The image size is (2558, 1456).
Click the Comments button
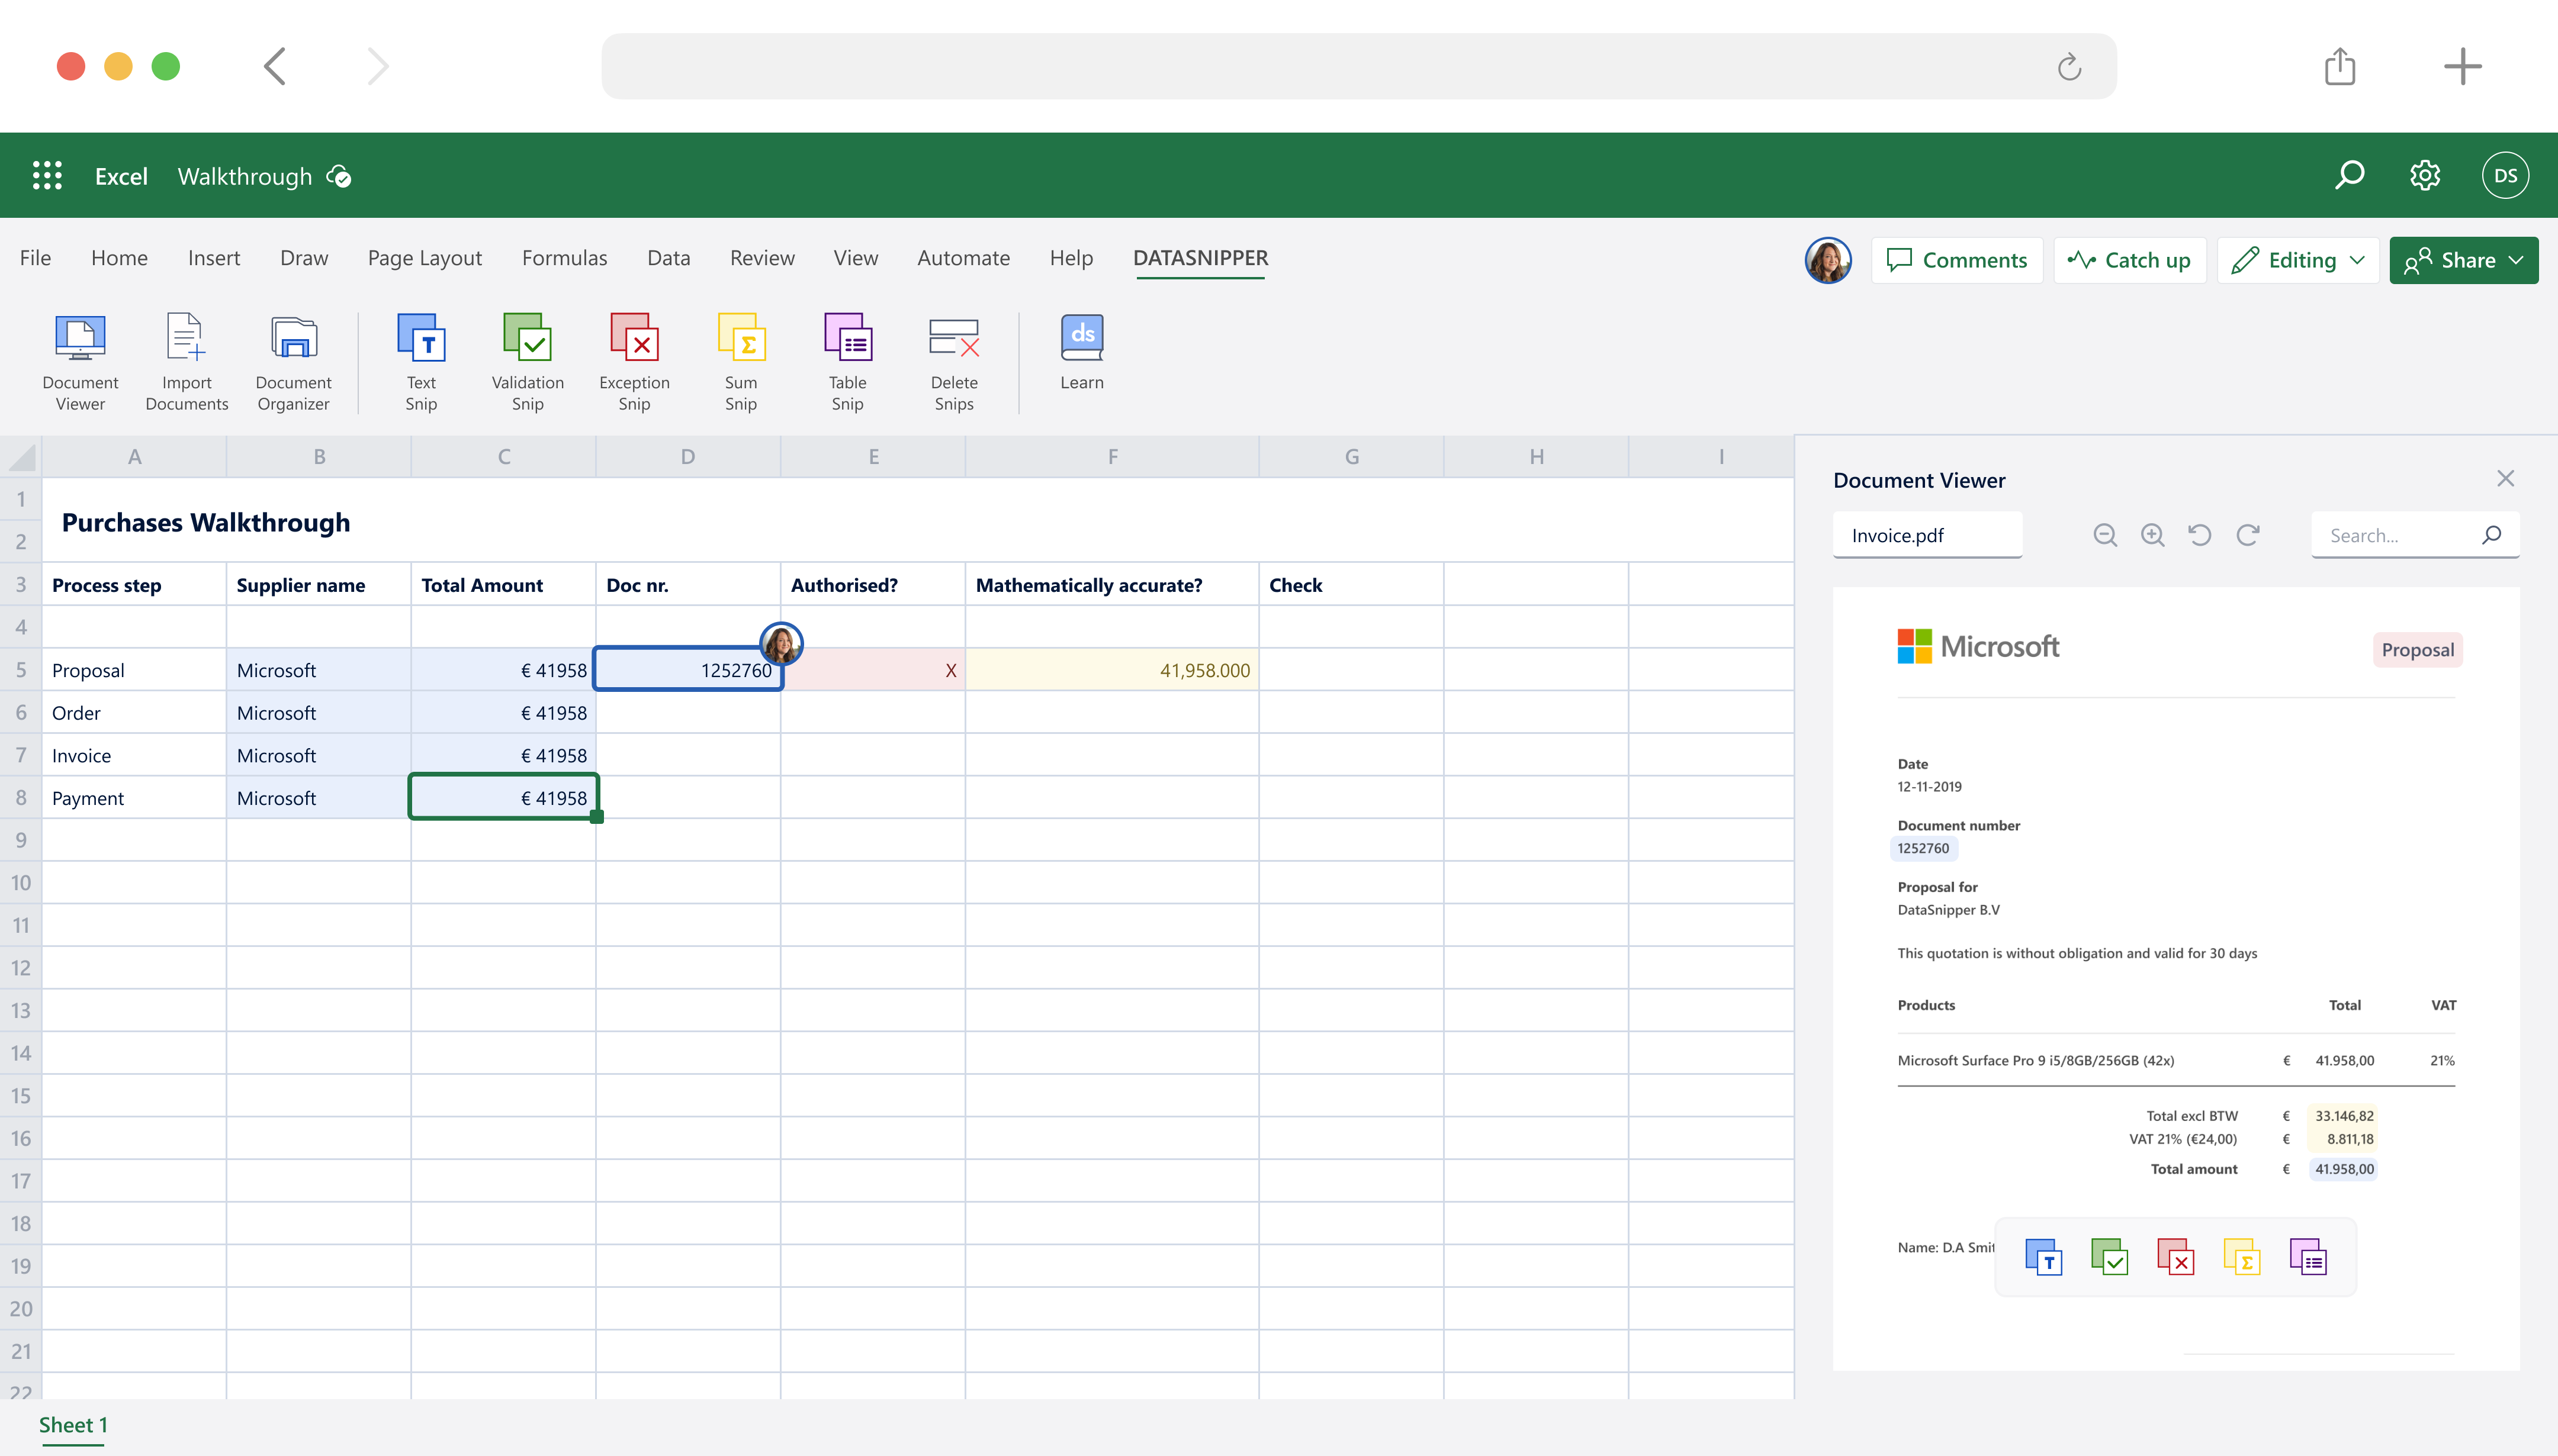click(1957, 260)
